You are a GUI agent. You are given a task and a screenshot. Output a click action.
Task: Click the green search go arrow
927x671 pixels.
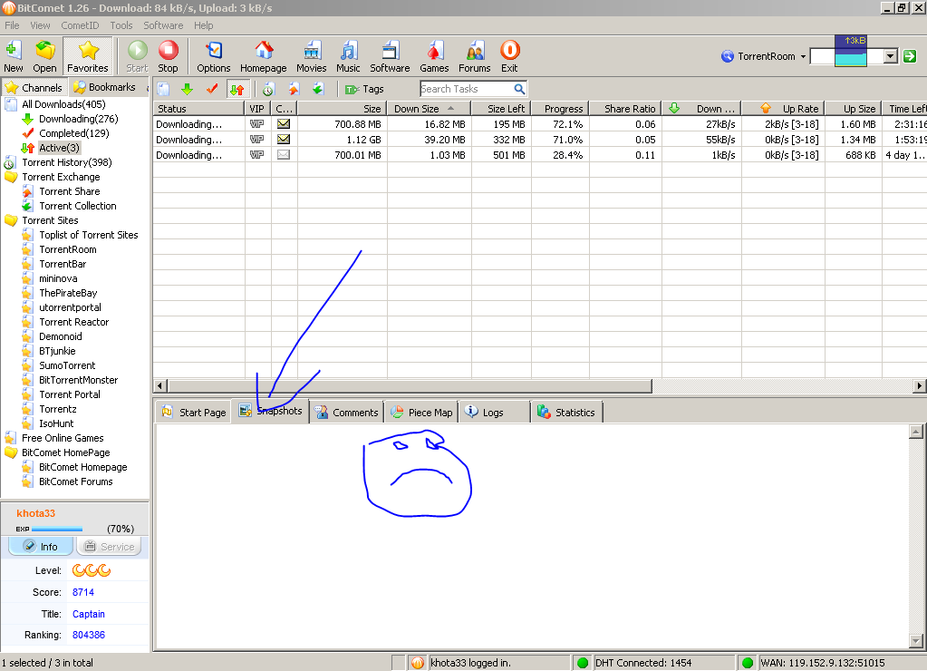tap(910, 56)
